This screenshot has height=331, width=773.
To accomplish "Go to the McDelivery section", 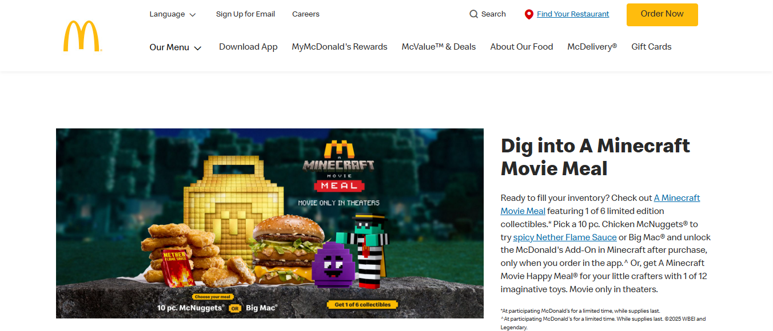I will click(592, 47).
